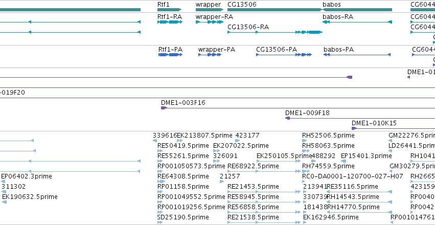This screenshot has height=225, width=435.
Task: Click the wrapper-RA transcript glyph
Action: pos(210,22)
